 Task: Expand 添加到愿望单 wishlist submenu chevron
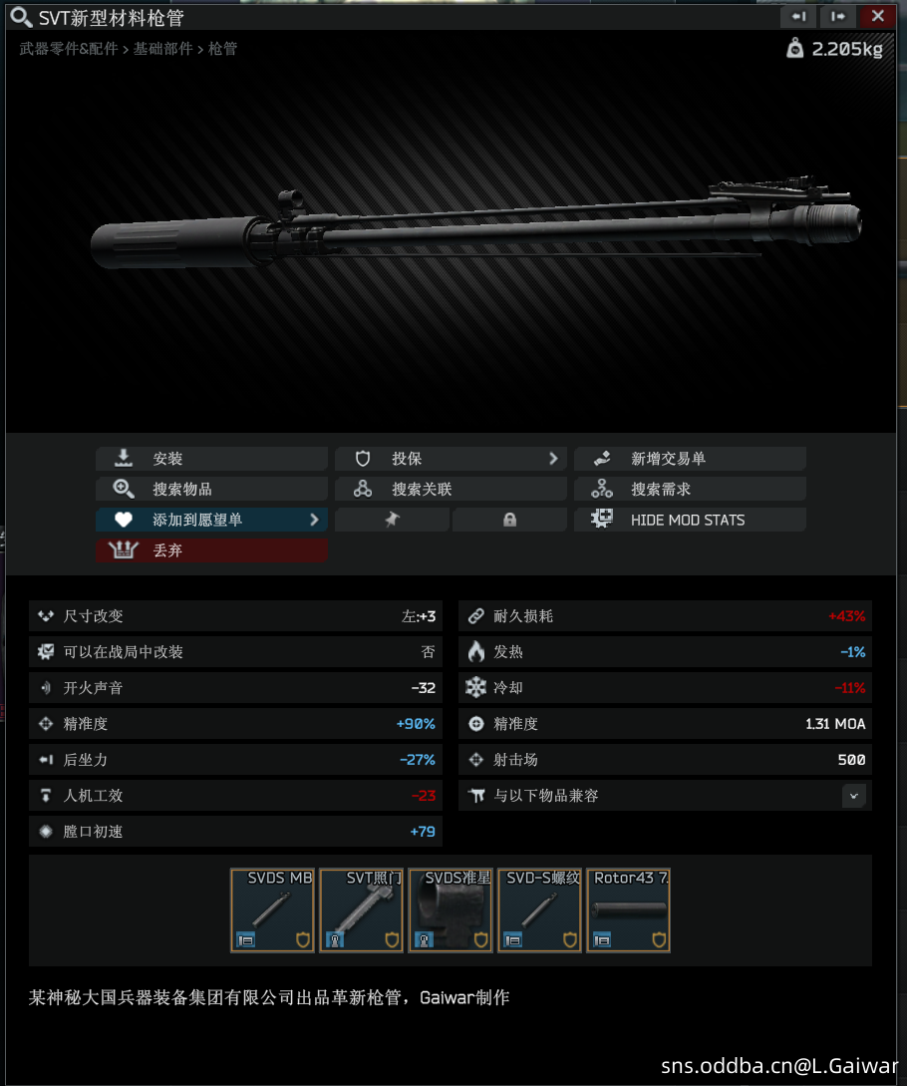[314, 520]
